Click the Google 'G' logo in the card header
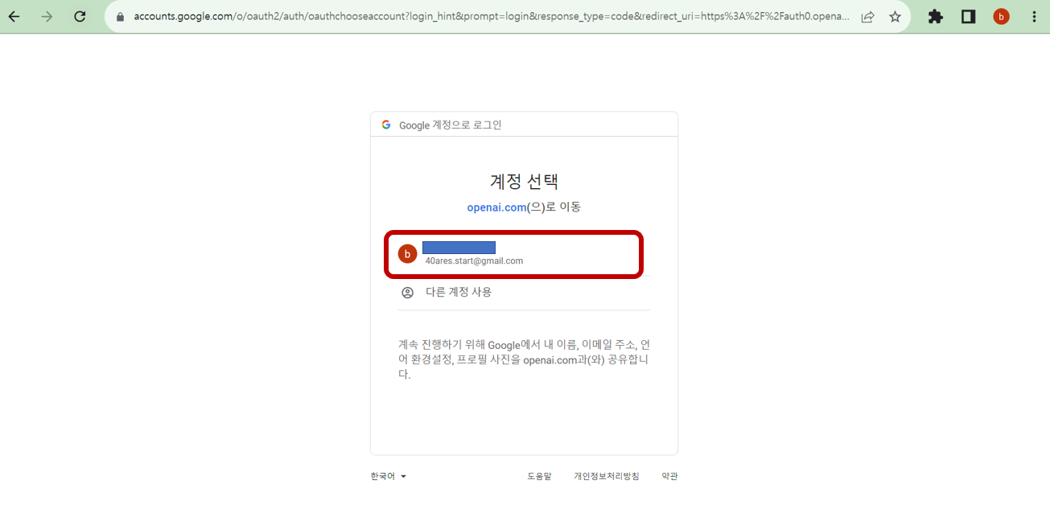Screen dimensions: 1050x513 point(386,123)
